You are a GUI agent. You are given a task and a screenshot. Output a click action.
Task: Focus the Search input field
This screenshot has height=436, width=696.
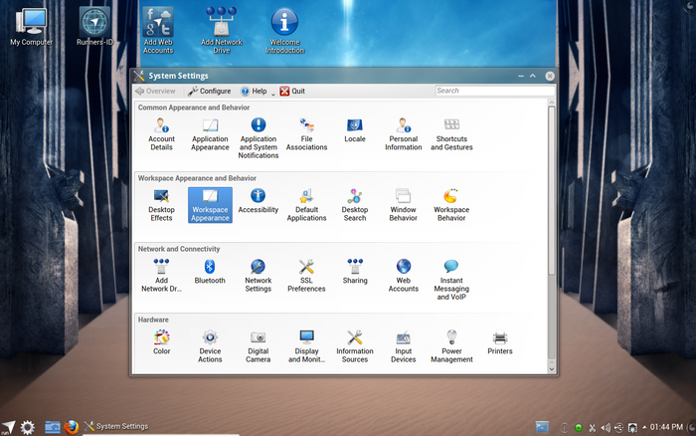tap(493, 91)
